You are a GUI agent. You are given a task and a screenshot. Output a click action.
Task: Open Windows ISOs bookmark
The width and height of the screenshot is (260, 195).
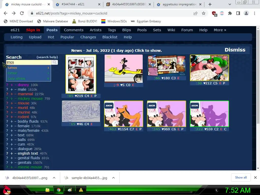tap(114, 21)
